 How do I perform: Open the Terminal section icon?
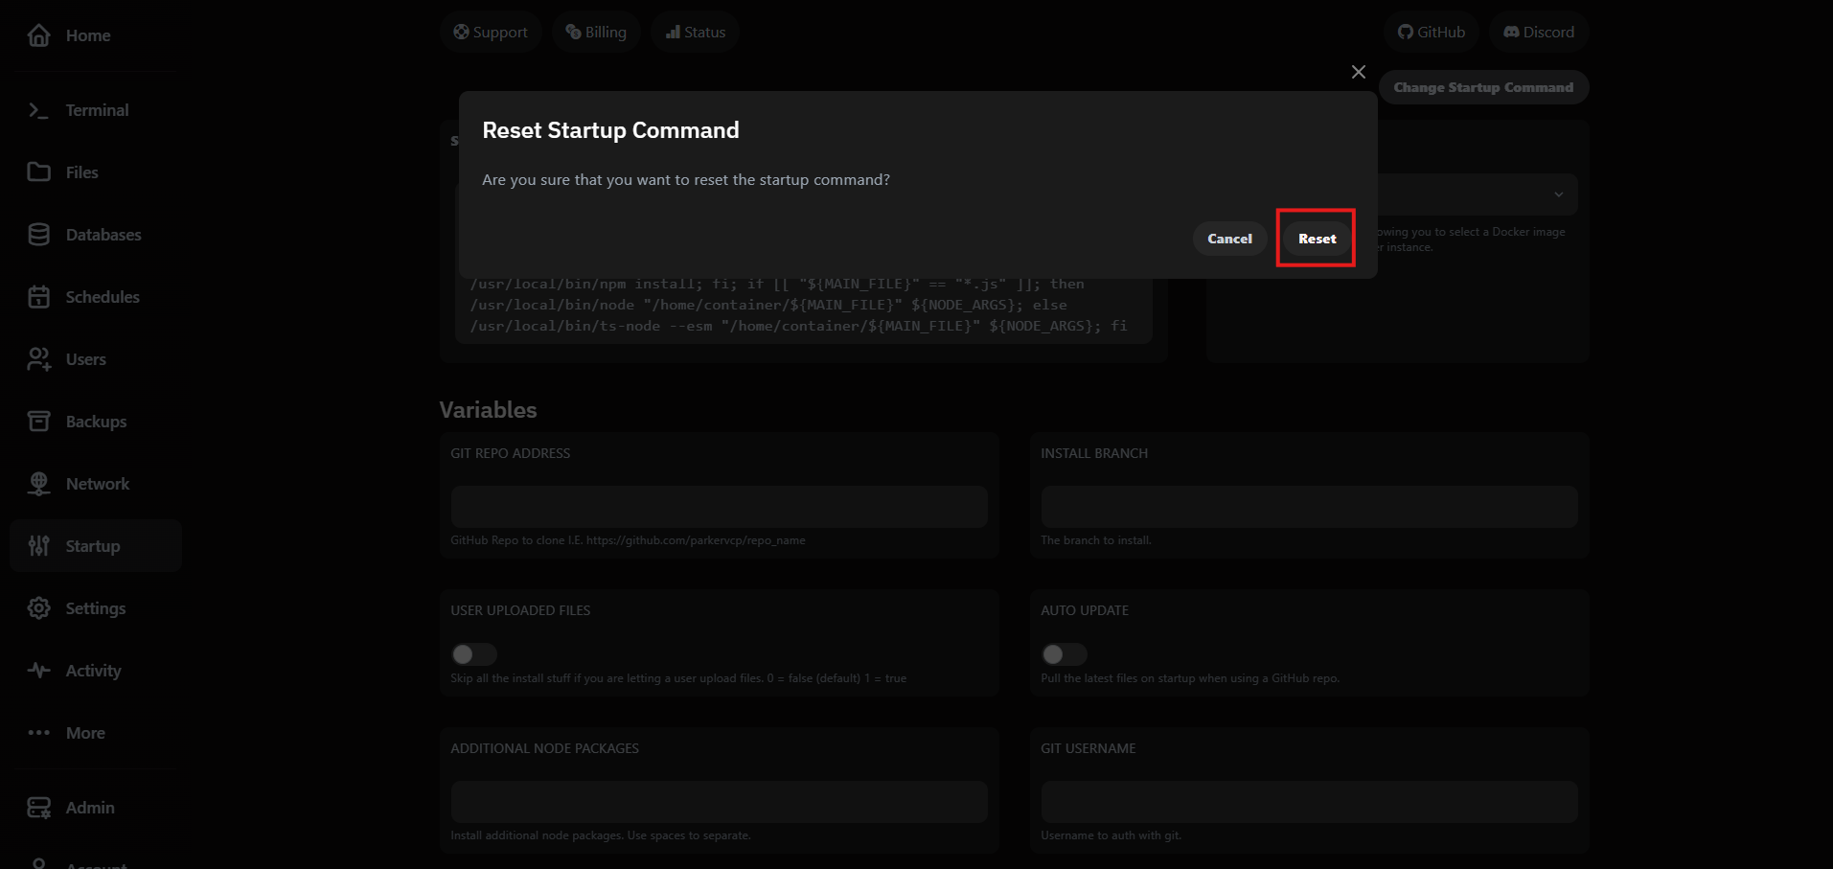tap(38, 110)
